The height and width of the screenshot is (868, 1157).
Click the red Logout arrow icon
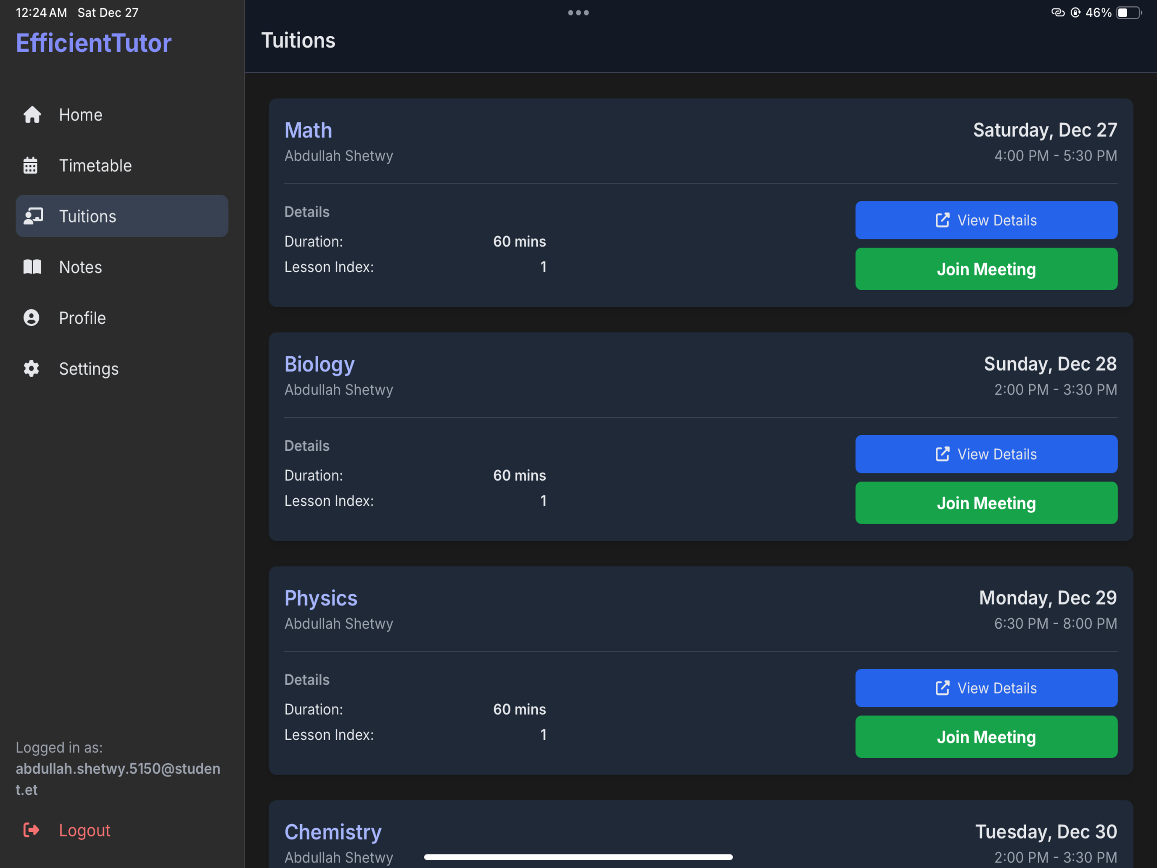click(x=32, y=830)
